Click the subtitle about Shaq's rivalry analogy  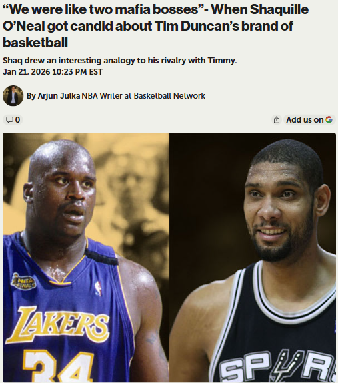(120, 61)
